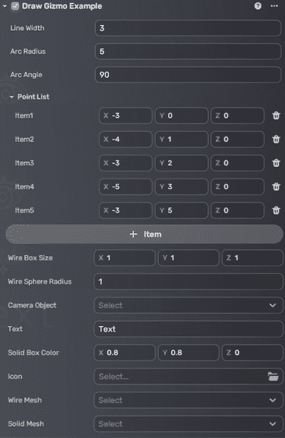Remove Item2 using its trash icon
This screenshot has height=438, width=285.
(276, 139)
